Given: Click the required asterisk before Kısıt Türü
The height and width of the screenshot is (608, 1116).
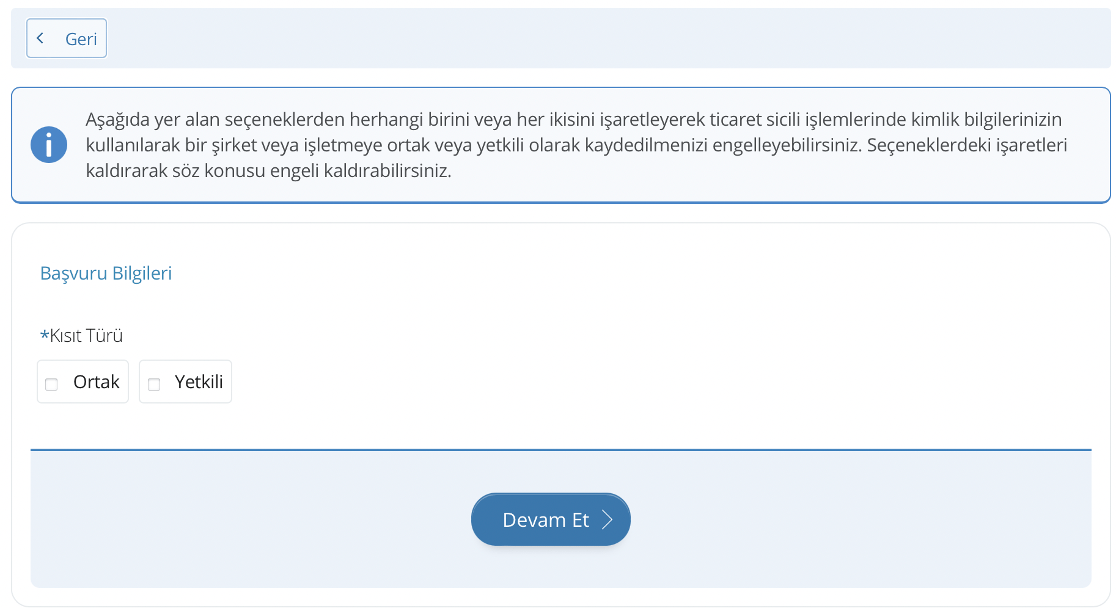Looking at the screenshot, I should 44,335.
